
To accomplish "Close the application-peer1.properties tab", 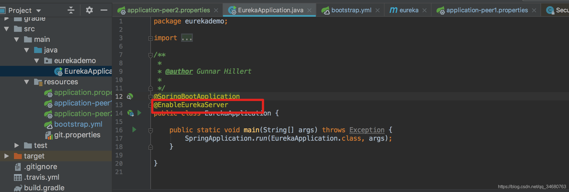I will [x=534, y=10].
